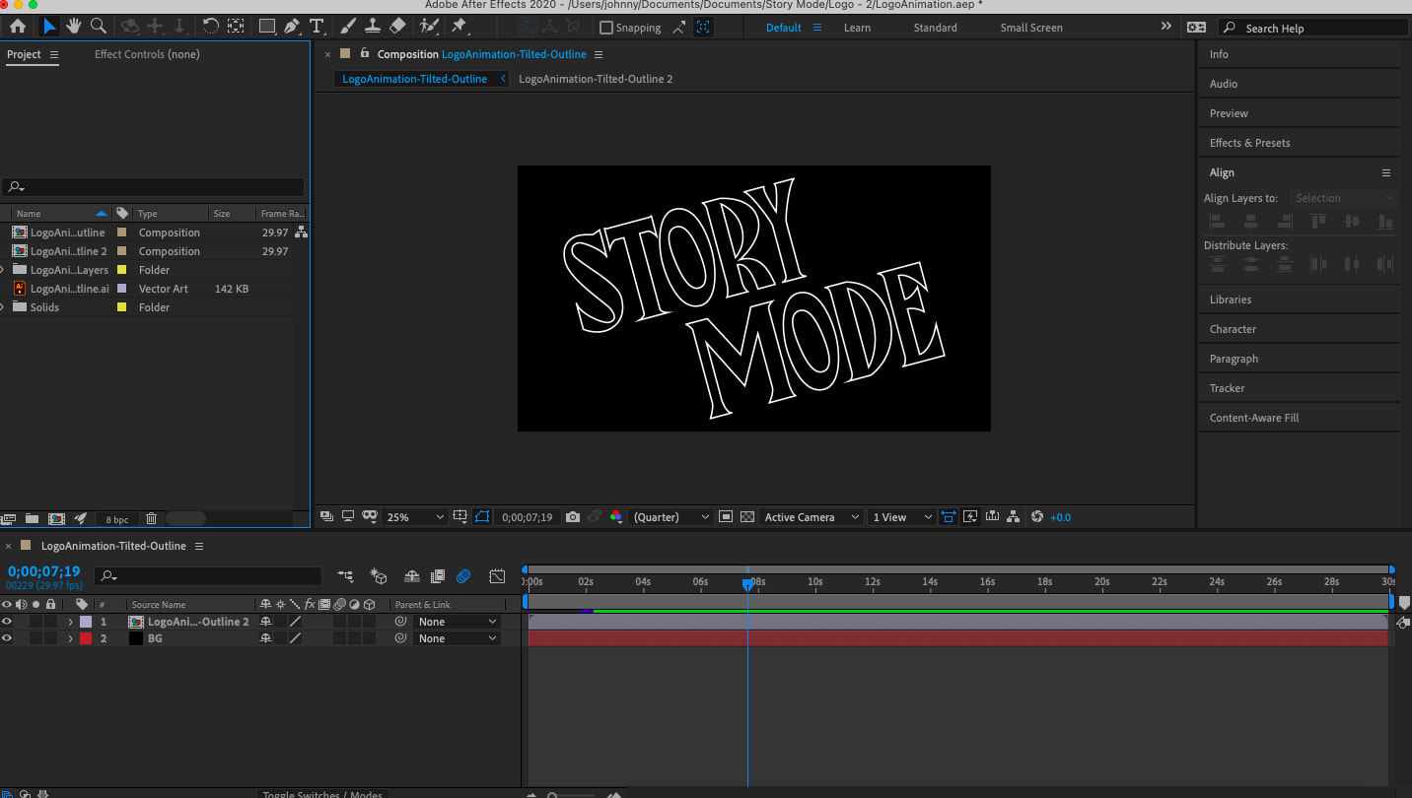
Task: Choose the Clone Stamp tool
Action: (375, 27)
